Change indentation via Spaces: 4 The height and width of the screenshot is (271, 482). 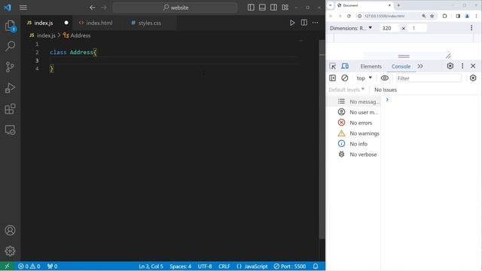click(x=181, y=266)
